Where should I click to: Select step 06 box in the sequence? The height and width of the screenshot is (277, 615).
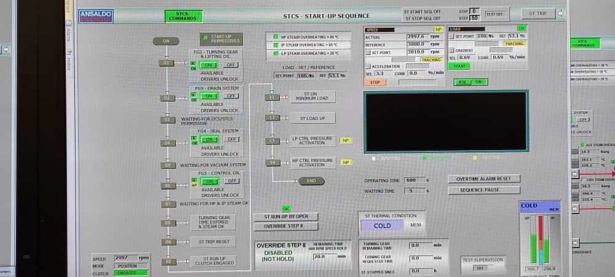169,185
